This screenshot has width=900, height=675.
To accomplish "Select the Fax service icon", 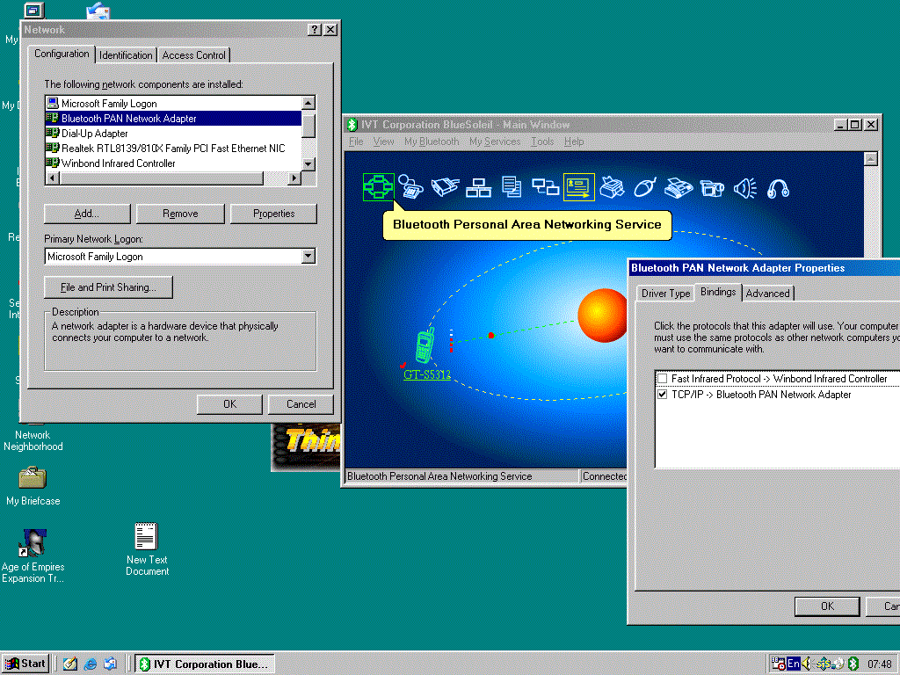I will [x=679, y=188].
